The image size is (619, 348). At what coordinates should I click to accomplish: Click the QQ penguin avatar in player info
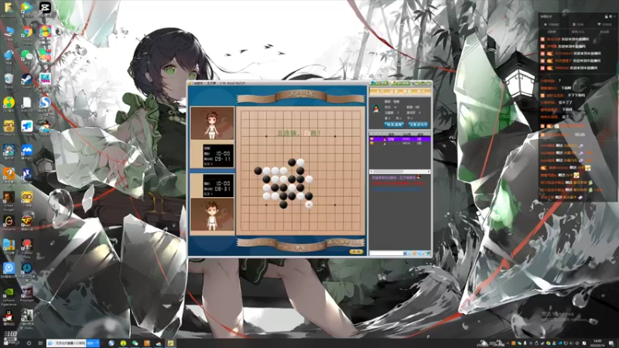[376, 108]
